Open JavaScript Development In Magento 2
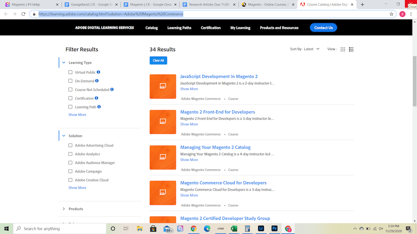 coord(219,76)
